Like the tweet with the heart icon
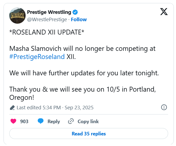This screenshot has height=146, width=176. pos(13,121)
